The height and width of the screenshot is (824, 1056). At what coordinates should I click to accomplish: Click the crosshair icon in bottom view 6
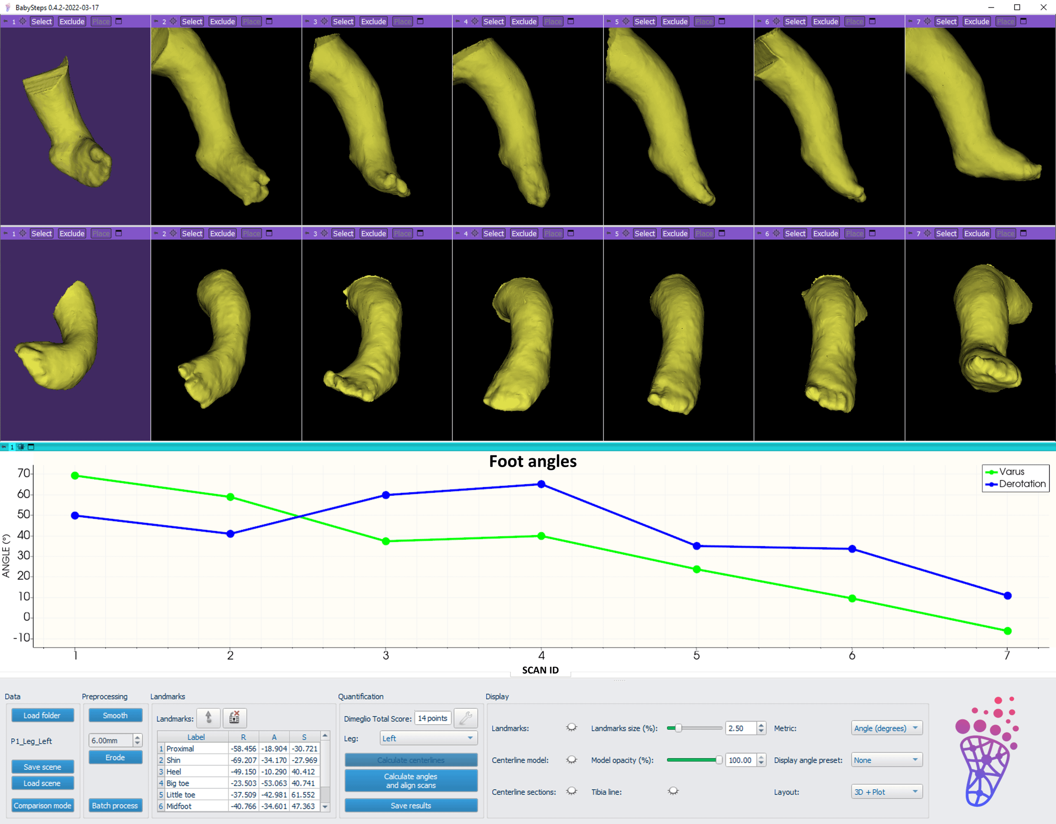click(776, 233)
